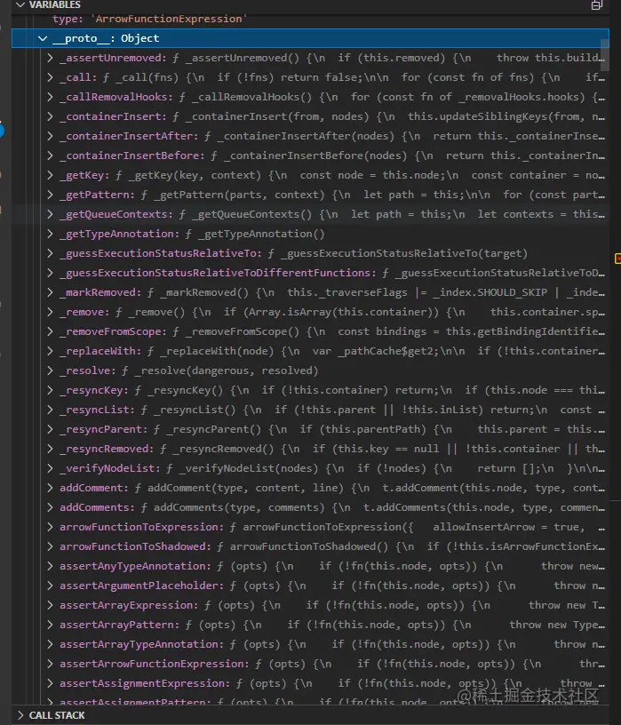
Task: Expand the addComment entry
Action: pyautogui.click(x=50, y=488)
